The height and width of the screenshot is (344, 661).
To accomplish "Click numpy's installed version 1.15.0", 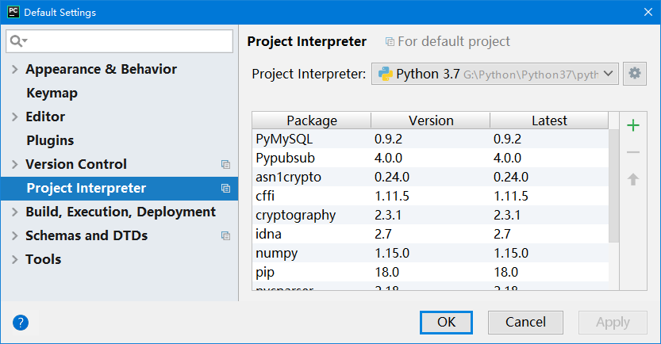I will tap(392, 253).
